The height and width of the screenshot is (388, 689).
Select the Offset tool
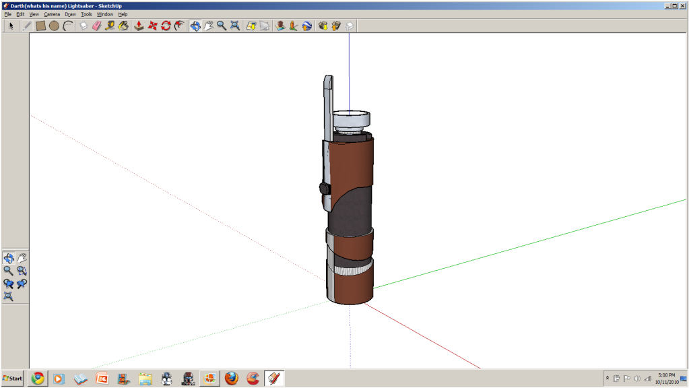pyautogui.click(x=179, y=26)
